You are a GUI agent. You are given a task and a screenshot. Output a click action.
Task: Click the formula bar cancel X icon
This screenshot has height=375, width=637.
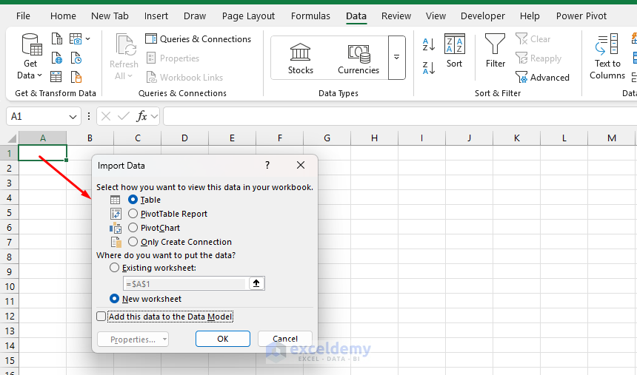coord(106,116)
